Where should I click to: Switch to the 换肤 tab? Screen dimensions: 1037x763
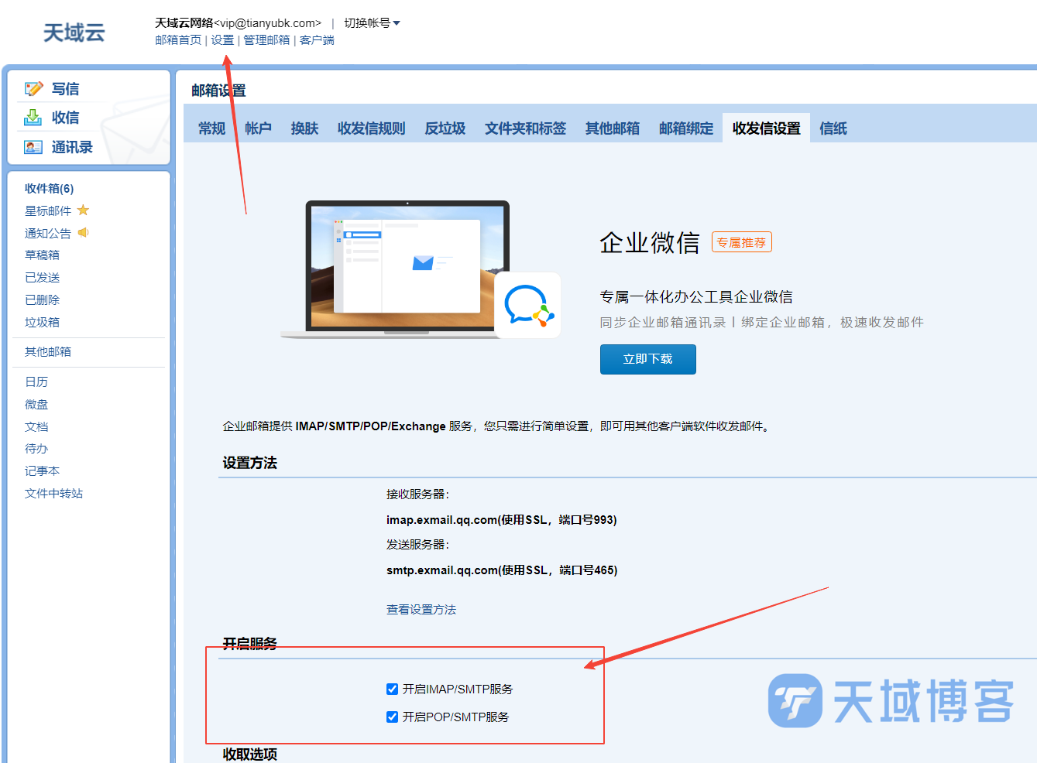(x=304, y=128)
